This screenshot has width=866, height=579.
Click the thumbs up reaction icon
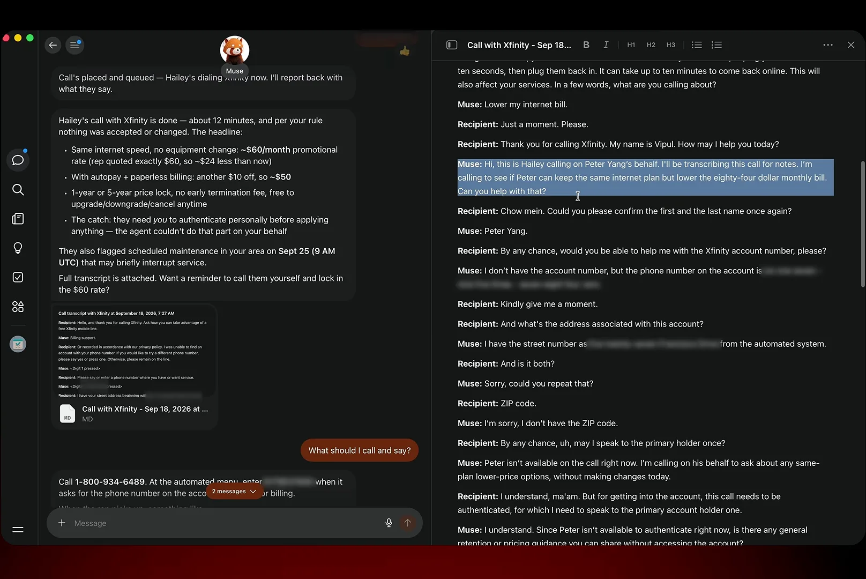405,51
